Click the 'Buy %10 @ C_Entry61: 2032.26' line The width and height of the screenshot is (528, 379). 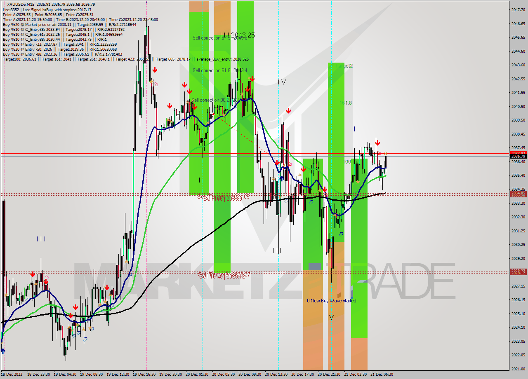64,34
